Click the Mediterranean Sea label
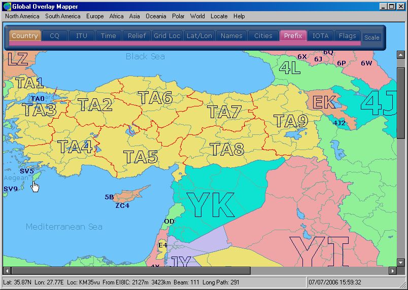The image size is (408, 290). (x=64, y=227)
